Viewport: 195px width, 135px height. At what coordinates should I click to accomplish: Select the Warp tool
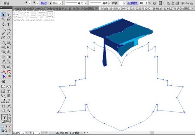click(3, 47)
